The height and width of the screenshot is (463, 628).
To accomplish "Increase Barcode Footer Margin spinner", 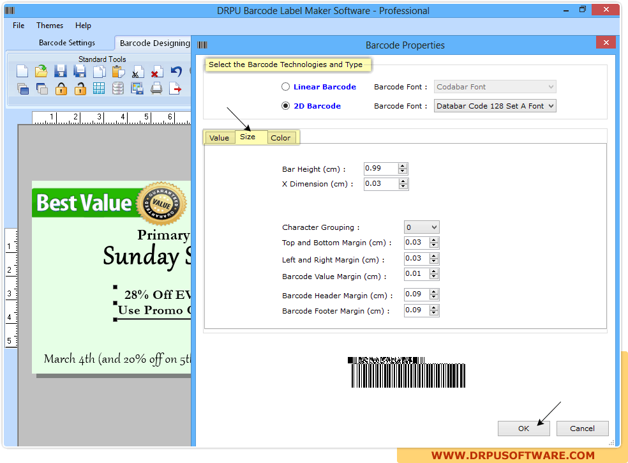I will pos(434,307).
